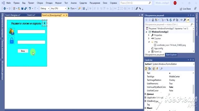This screenshot has width=199, height=111.
Task: Click the search magnifier in Solution Explorer
Action: (x=192, y=24)
